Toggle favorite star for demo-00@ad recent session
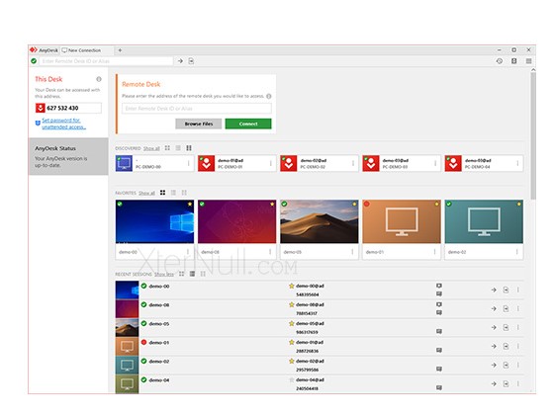Viewport: 553px width, 415px height. point(291,286)
